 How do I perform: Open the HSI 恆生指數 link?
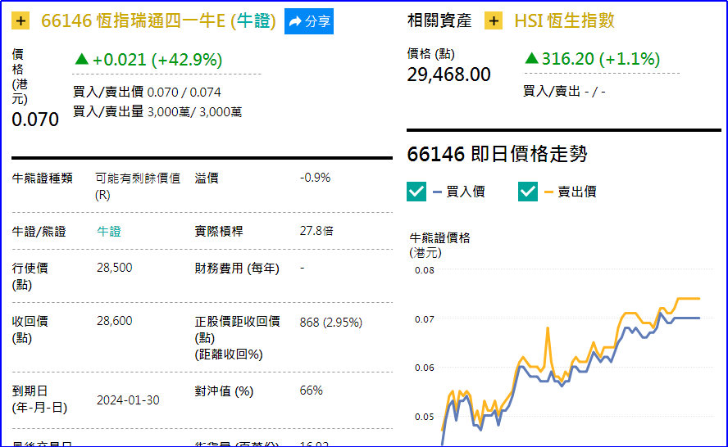click(x=564, y=20)
